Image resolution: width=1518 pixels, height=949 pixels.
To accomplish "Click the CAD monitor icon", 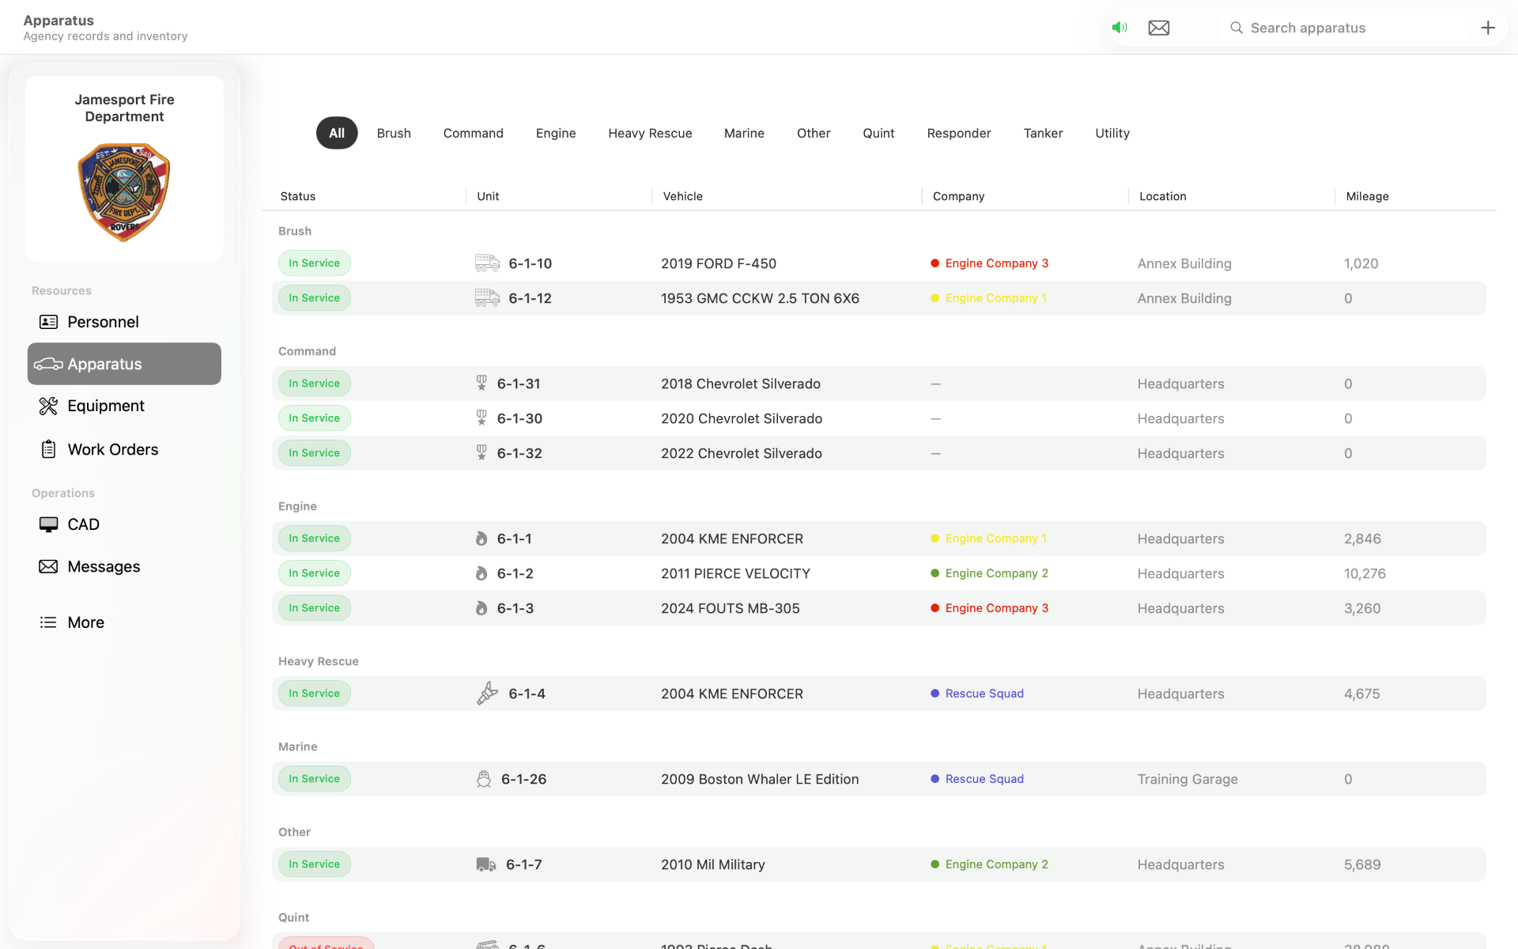I will (x=48, y=524).
